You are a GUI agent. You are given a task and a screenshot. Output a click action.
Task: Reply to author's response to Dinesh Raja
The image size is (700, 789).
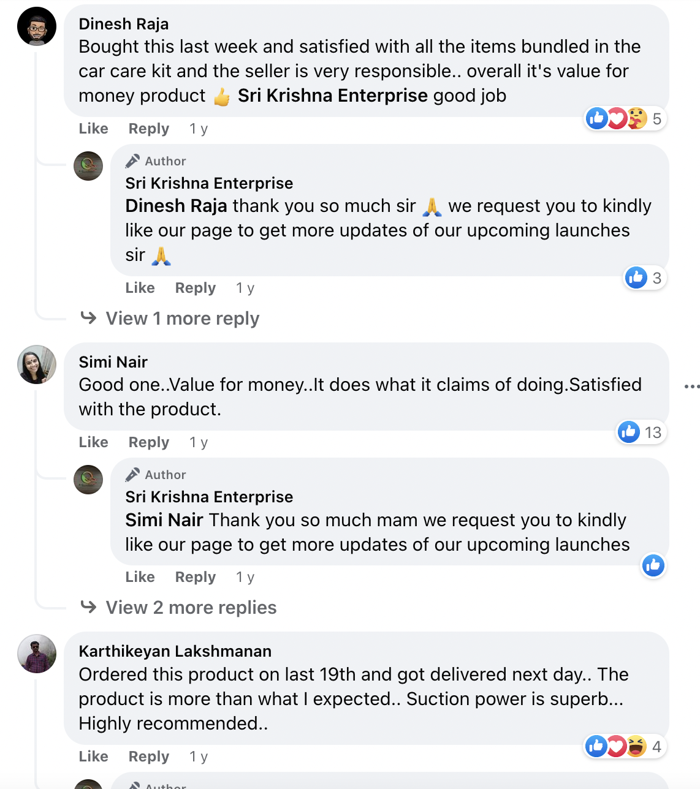pos(195,288)
